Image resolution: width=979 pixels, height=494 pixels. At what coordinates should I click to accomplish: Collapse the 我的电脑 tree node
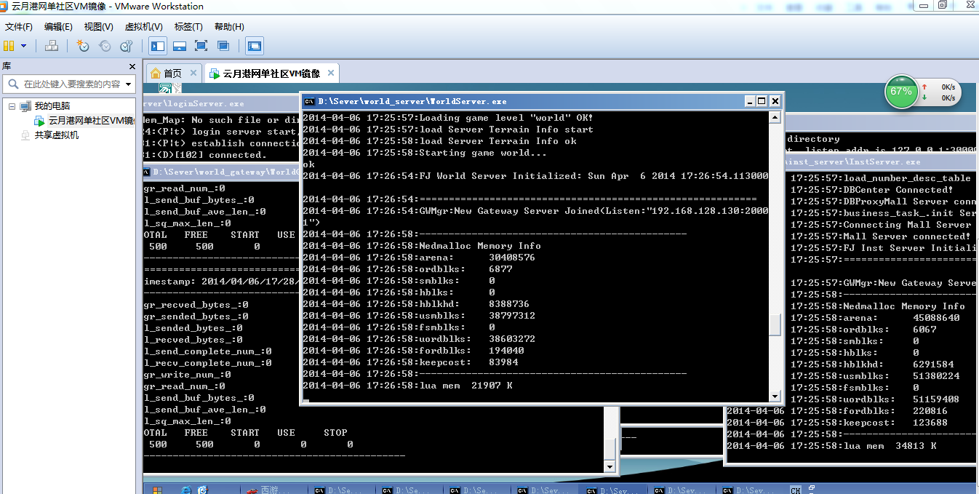12,106
